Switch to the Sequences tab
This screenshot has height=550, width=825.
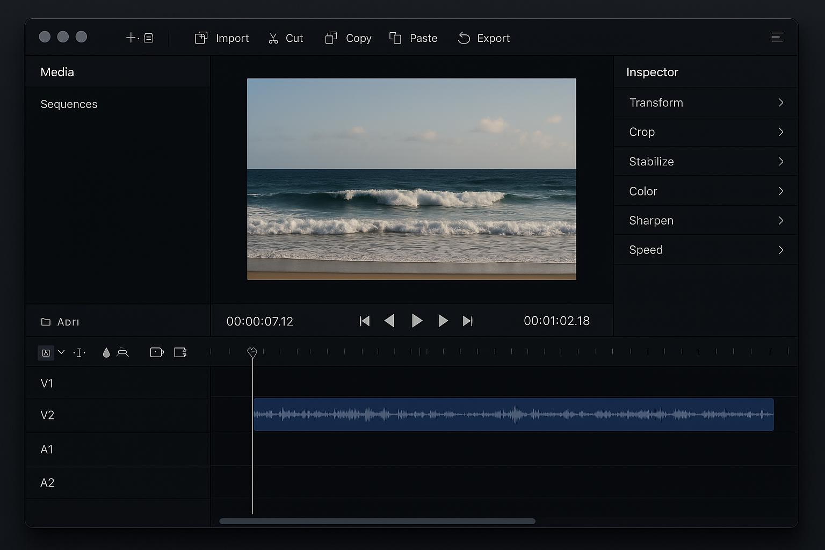69,104
